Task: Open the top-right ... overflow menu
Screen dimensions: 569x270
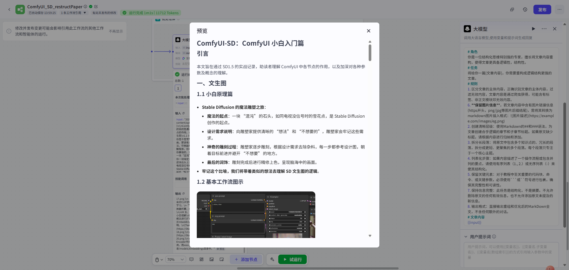Action: pos(560,9)
